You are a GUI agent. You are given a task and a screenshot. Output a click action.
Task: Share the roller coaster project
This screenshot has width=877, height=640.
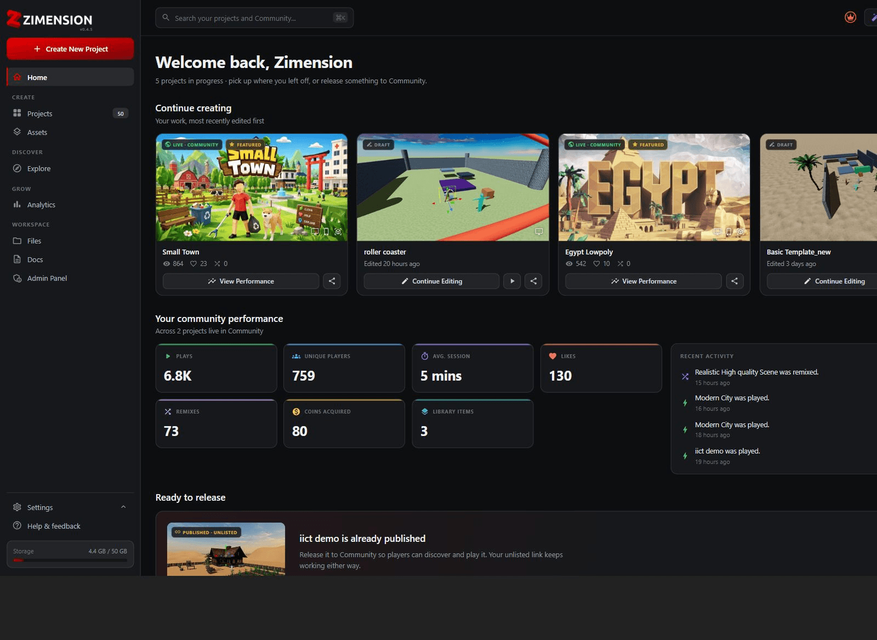(533, 281)
